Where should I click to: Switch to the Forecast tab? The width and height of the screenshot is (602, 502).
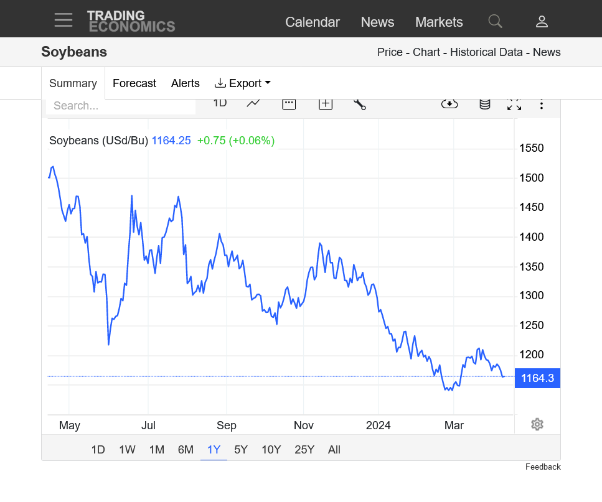(x=134, y=83)
